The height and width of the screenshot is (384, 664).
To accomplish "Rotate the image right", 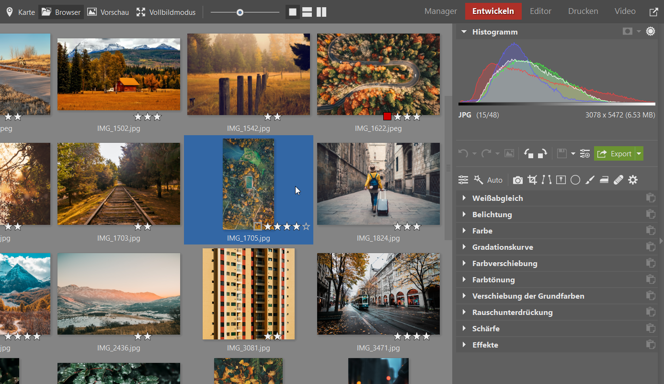I will tap(542, 154).
